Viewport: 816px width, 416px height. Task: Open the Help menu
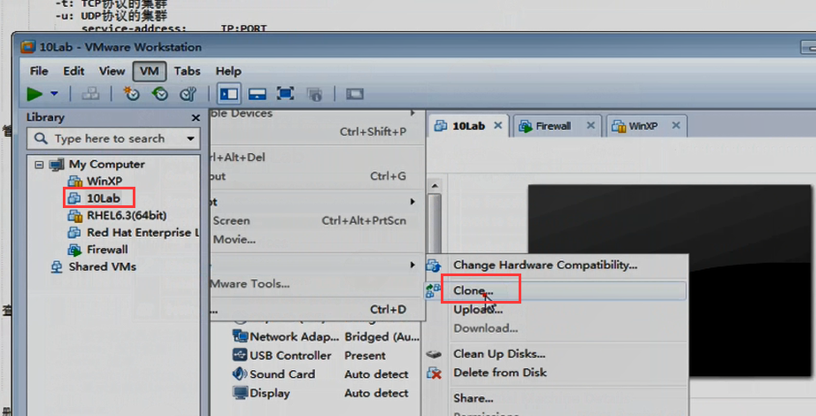228,71
